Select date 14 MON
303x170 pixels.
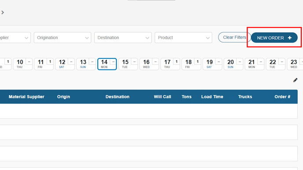(x=107, y=64)
